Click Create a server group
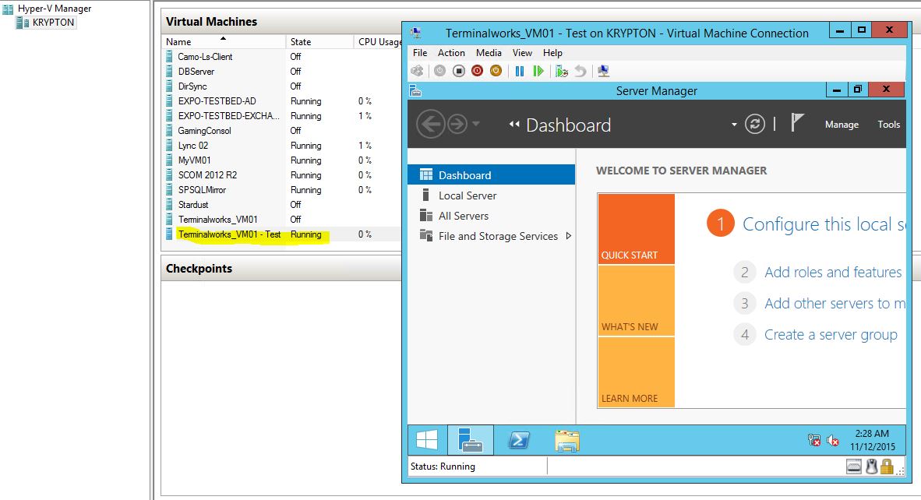Viewport: 921px width, 500px height. 831,335
